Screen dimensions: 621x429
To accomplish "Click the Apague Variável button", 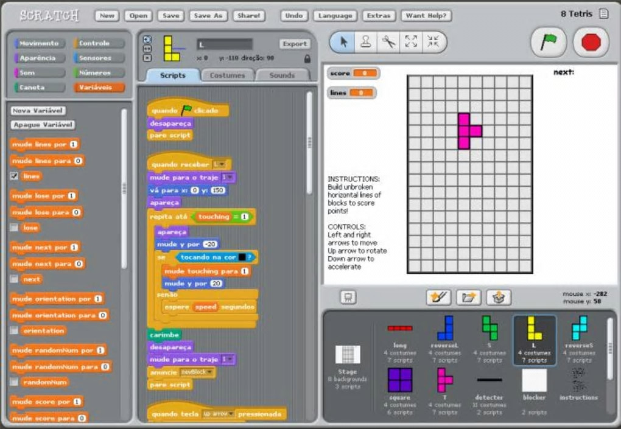I will pyautogui.click(x=43, y=125).
